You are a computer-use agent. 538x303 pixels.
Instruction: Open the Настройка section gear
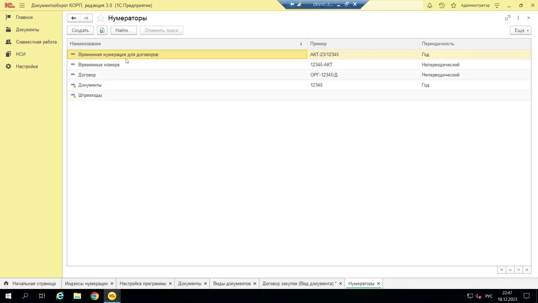pos(9,66)
